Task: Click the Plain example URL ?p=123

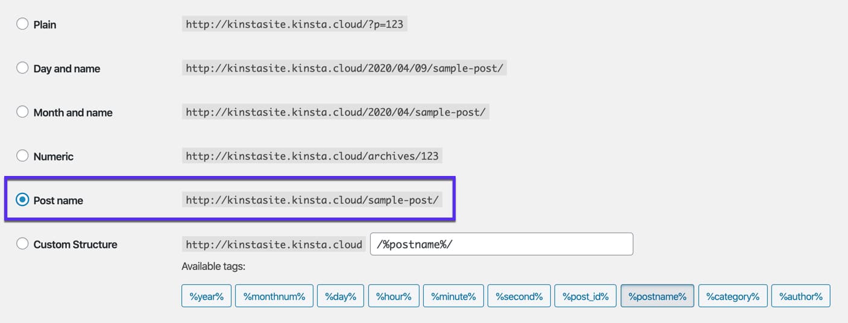Action: click(x=294, y=24)
